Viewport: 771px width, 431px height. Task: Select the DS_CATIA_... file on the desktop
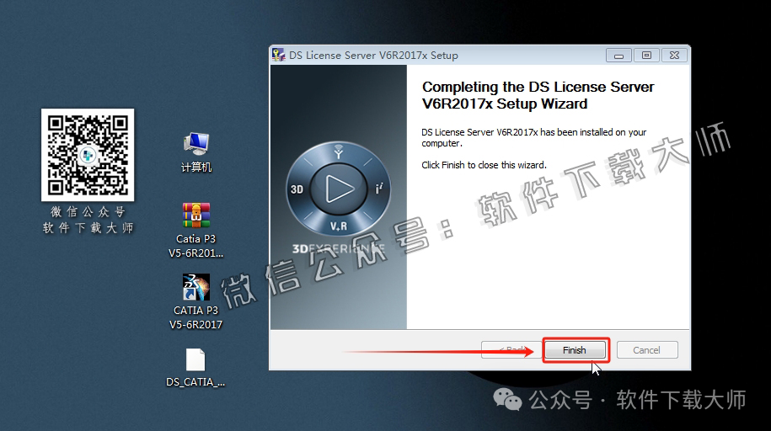click(195, 360)
